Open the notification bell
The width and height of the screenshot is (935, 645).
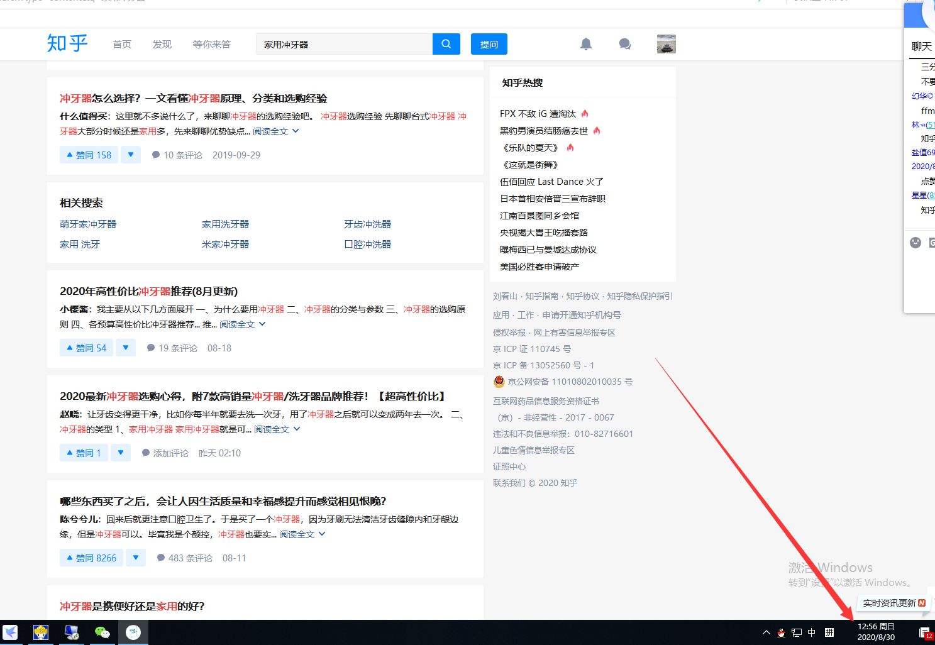click(x=586, y=44)
